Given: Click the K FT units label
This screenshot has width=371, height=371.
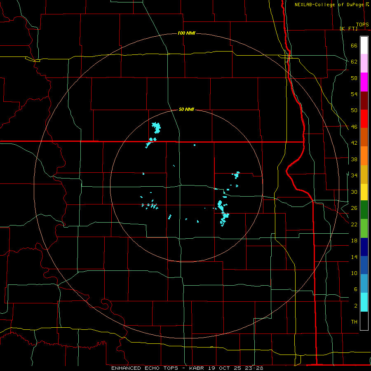Looking at the screenshot, I should [x=348, y=28].
